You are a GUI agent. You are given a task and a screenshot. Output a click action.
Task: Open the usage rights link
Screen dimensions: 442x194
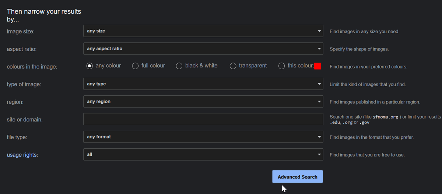click(22, 155)
